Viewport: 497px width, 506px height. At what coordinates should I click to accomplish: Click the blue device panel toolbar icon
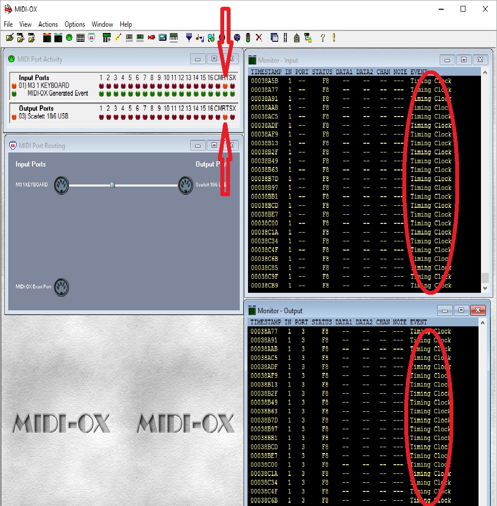point(163,38)
